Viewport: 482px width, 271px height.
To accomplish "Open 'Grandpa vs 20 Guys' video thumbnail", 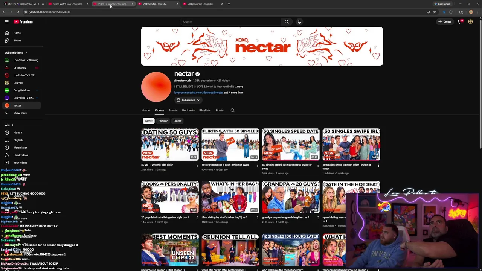I will [291, 197].
